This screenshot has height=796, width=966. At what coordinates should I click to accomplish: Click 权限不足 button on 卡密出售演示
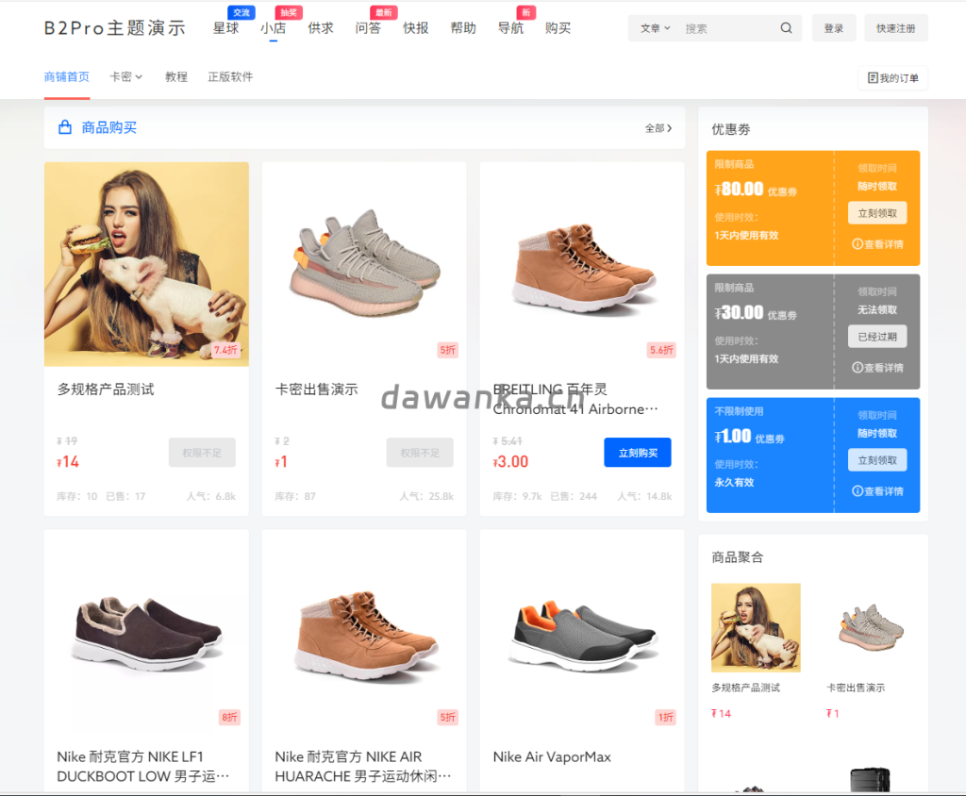pos(420,453)
